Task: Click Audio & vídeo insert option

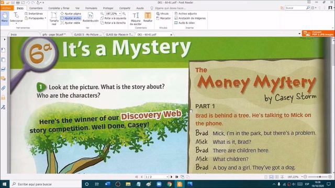Action: (x=185, y=23)
